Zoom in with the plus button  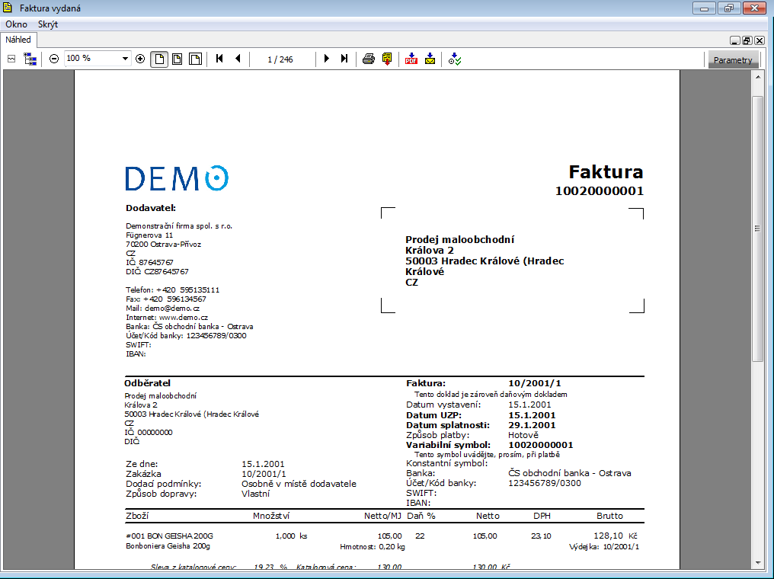coord(140,59)
